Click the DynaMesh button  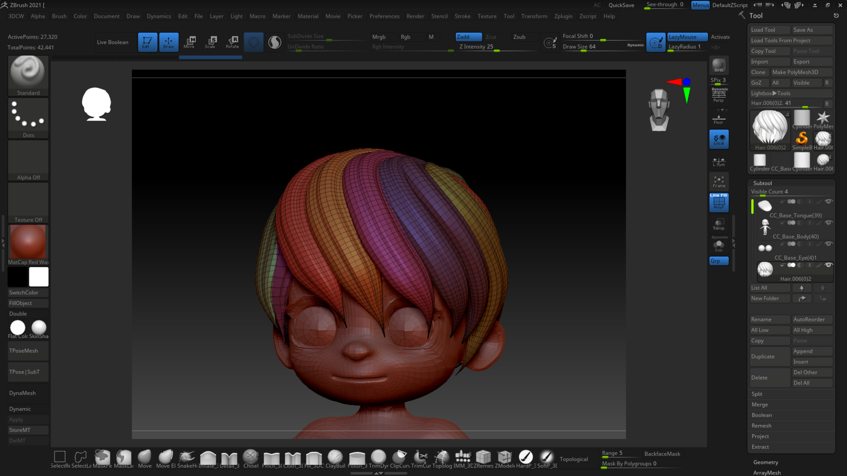(x=28, y=393)
